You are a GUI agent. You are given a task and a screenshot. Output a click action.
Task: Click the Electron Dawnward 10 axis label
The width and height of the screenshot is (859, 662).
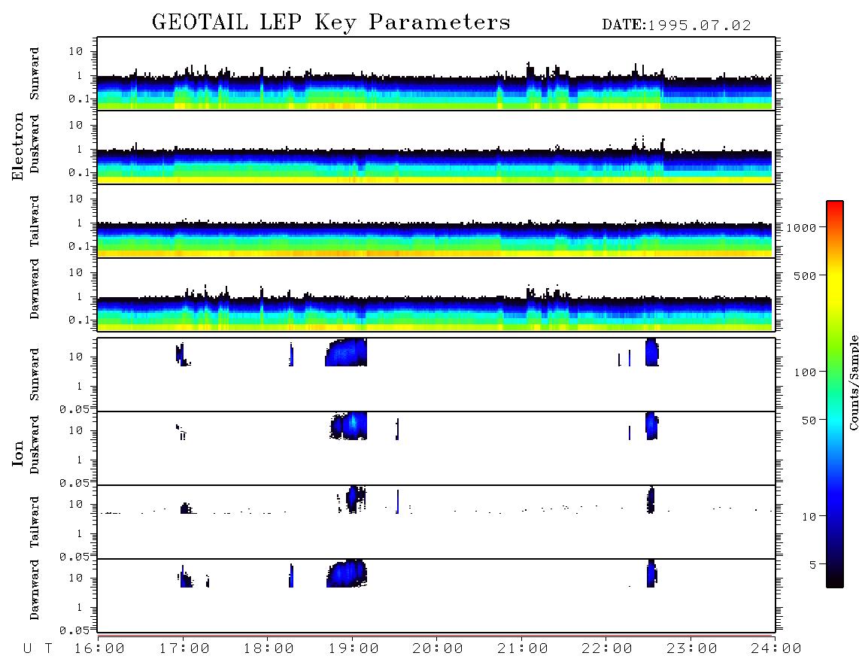(76, 272)
